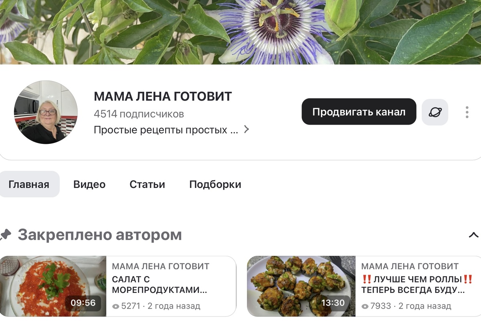481x323 pixels.
Task: Expand description text Простые рецепты простых
Action: (166, 130)
